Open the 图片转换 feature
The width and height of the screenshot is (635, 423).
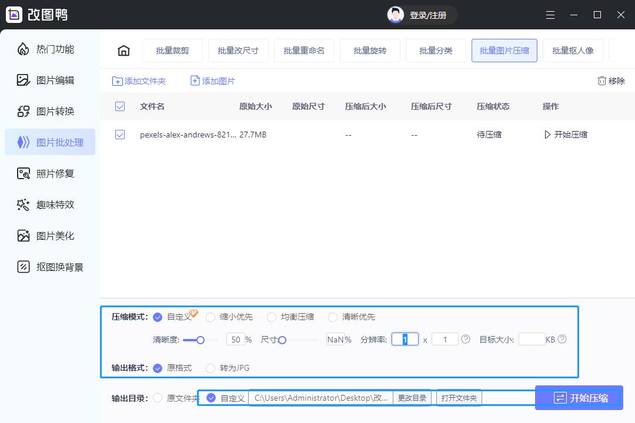[x=50, y=110]
